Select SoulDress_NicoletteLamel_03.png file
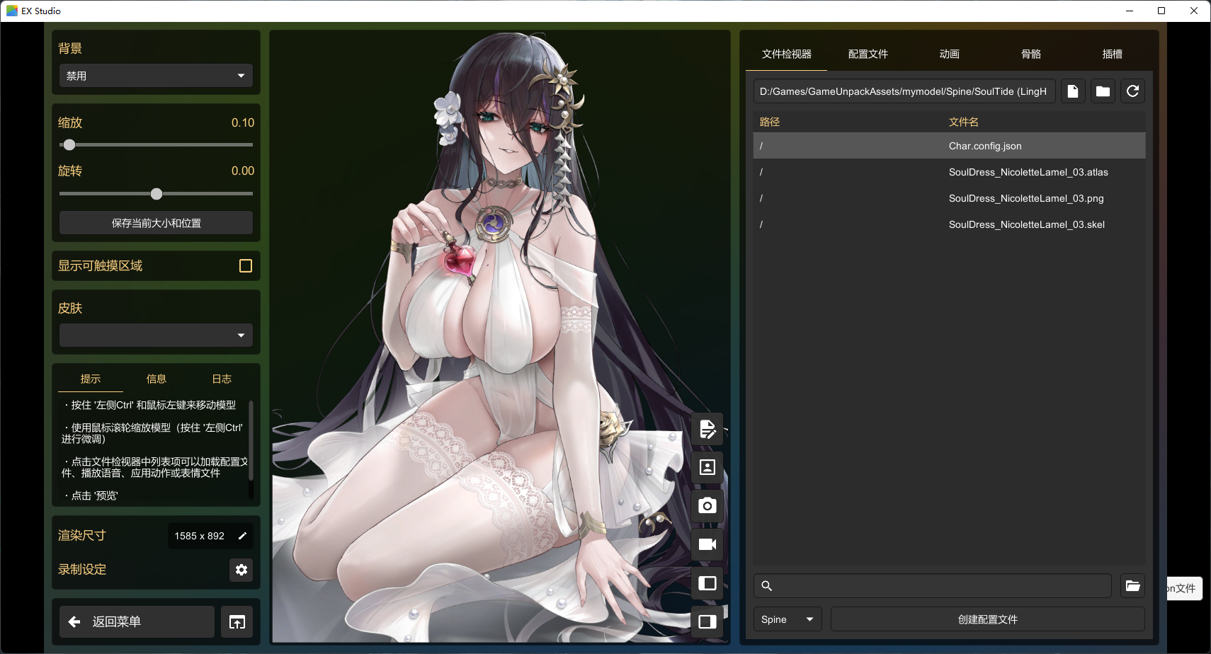Image resolution: width=1211 pixels, height=654 pixels. tap(949, 198)
